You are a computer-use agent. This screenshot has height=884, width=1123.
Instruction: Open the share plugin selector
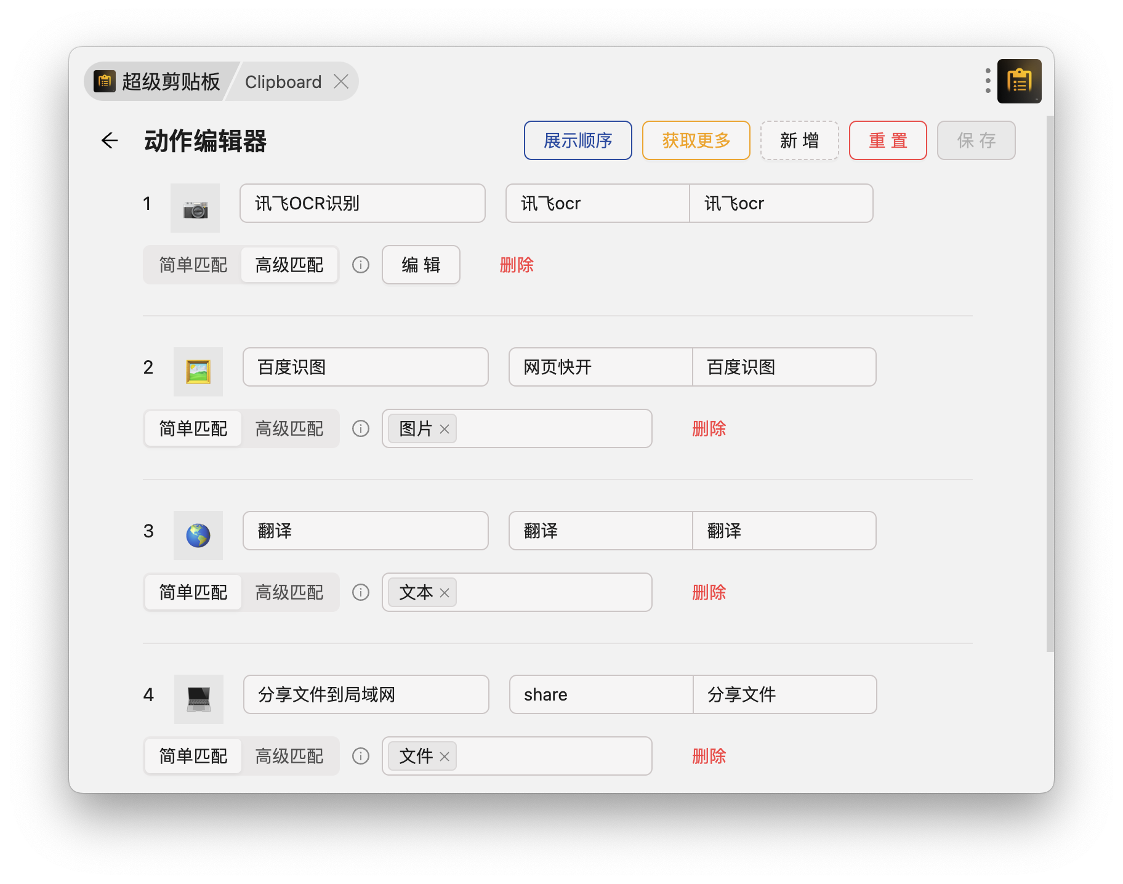coord(601,694)
